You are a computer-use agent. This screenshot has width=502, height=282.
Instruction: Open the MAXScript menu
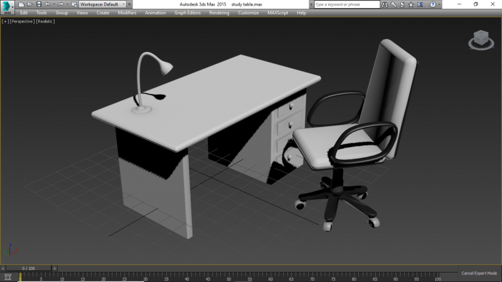click(x=277, y=13)
